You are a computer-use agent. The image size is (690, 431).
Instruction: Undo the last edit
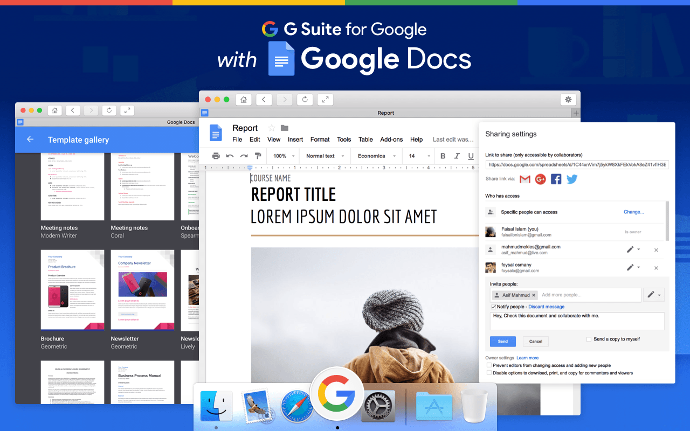[x=230, y=156]
